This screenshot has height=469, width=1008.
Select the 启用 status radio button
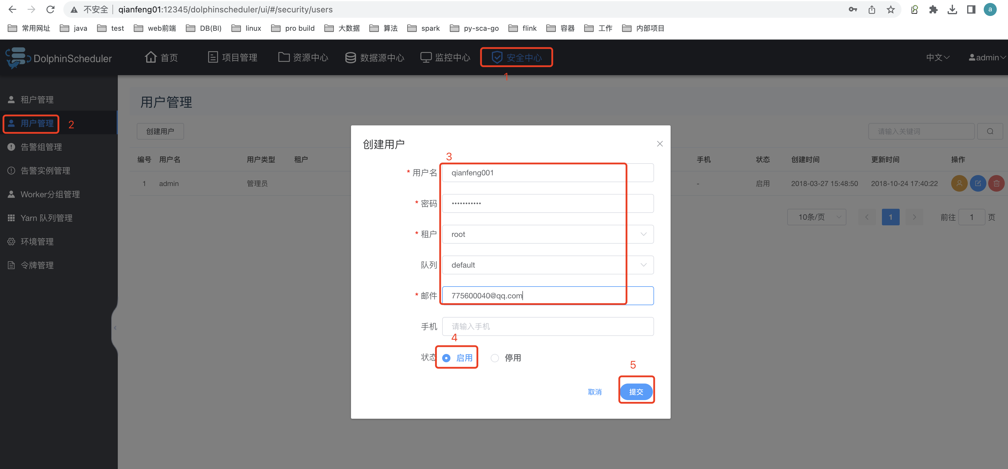coord(446,358)
